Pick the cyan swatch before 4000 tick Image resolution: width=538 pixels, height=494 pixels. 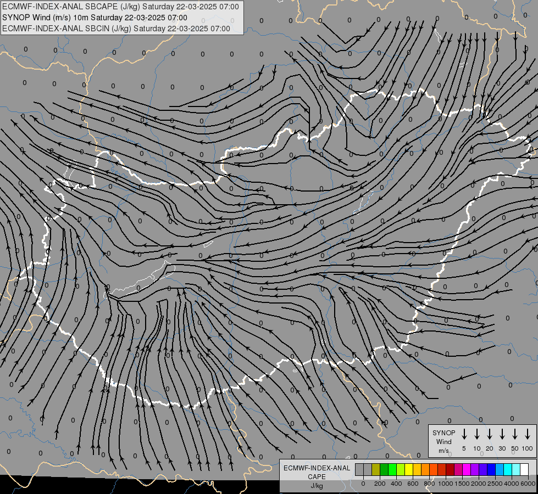(507, 469)
